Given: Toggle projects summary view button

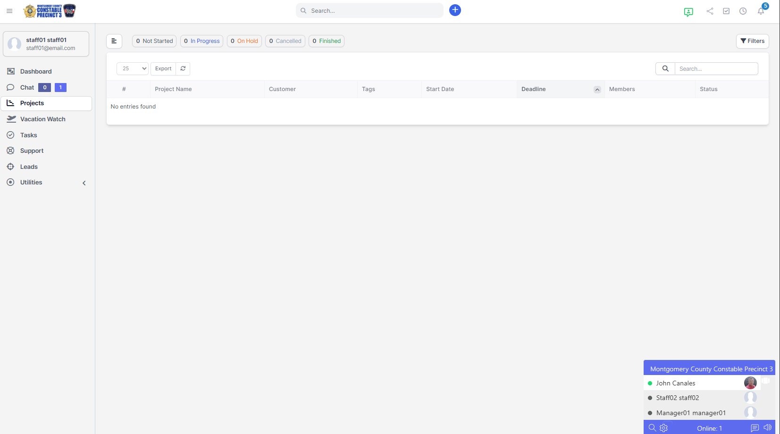Looking at the screenshot, I should 114,41.
